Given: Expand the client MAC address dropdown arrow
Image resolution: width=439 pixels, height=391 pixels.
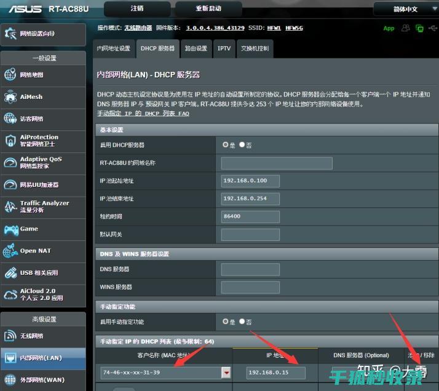Looking at the screenshot, I should click(226, 373).
